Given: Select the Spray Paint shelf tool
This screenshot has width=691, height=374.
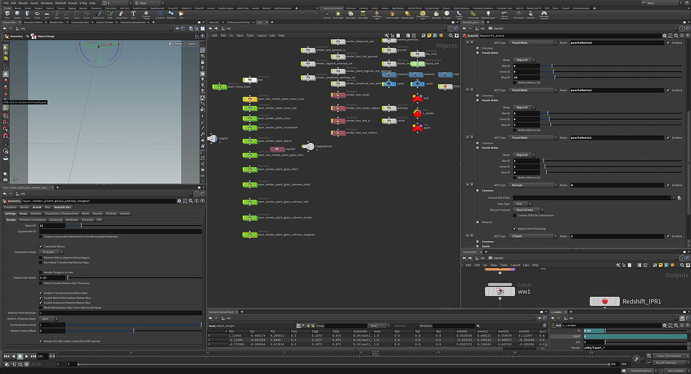Looking at the screenshot, I should pyautogui.click(x=121, y=14).
